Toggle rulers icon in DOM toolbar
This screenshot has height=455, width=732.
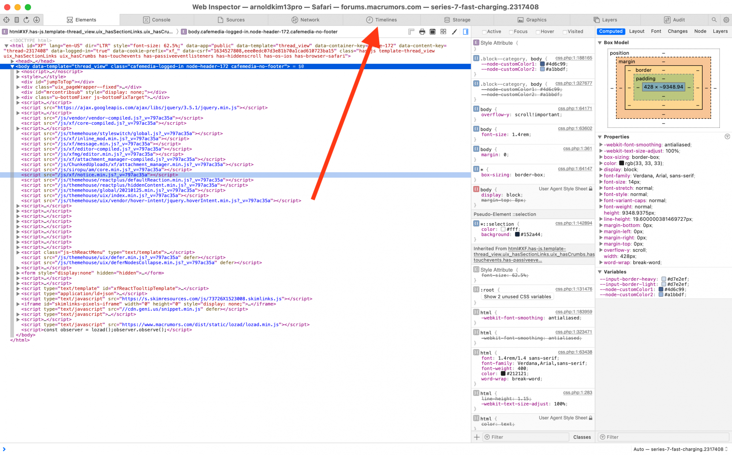pos(411,32)
